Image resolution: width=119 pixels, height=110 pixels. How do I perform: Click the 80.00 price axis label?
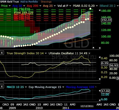pos(105,43)
